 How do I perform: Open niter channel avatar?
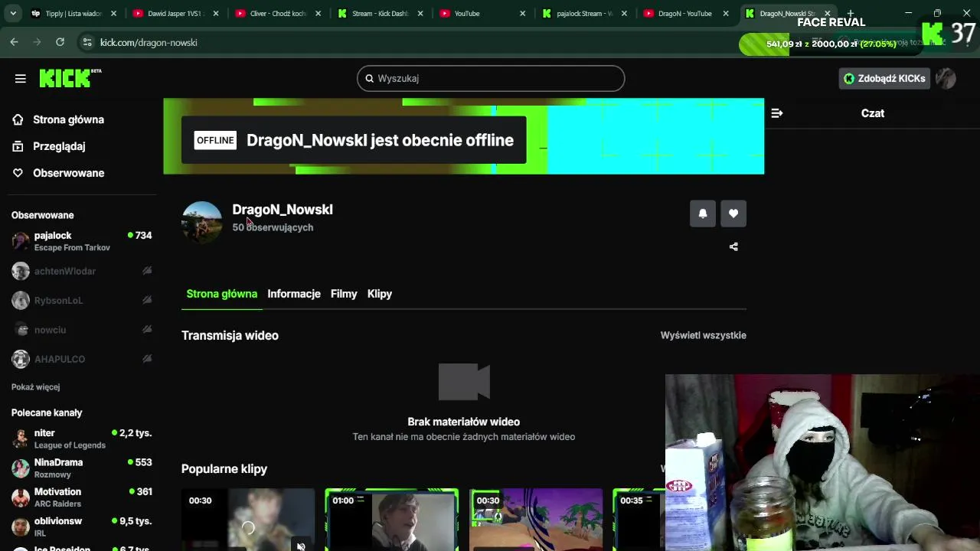click(x=21, y=439)
